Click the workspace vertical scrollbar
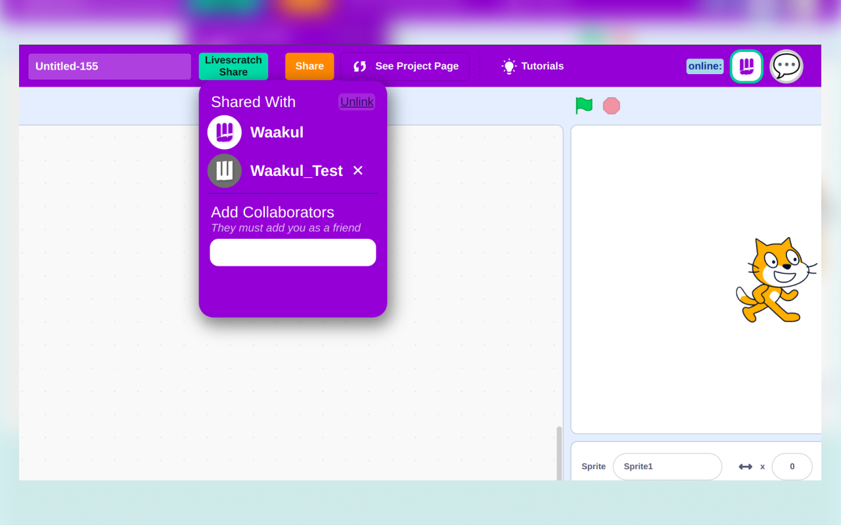Screen dimensions: 841x525 (x=559, y=453)
